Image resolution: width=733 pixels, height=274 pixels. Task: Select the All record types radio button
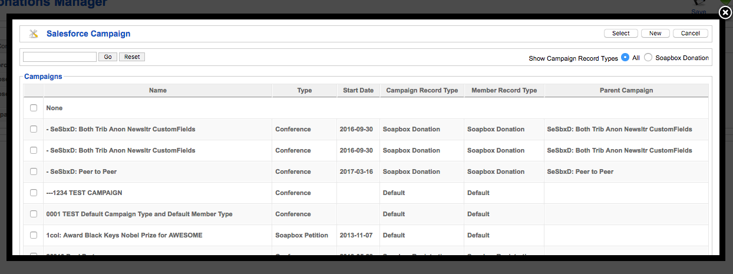point(625,58)
